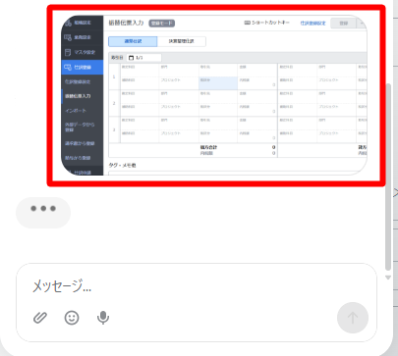Click the grey 登録 button

[344, 24]
